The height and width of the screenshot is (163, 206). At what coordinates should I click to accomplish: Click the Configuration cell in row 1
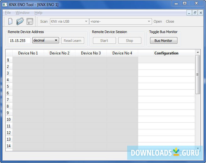pyautogui.click(x=166, y=60)
